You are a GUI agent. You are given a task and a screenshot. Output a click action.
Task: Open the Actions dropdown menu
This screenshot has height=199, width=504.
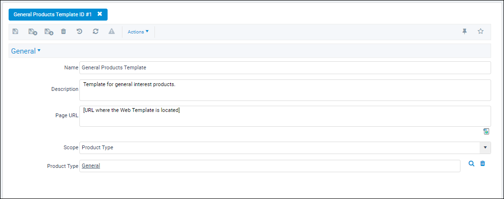(138, 32)
